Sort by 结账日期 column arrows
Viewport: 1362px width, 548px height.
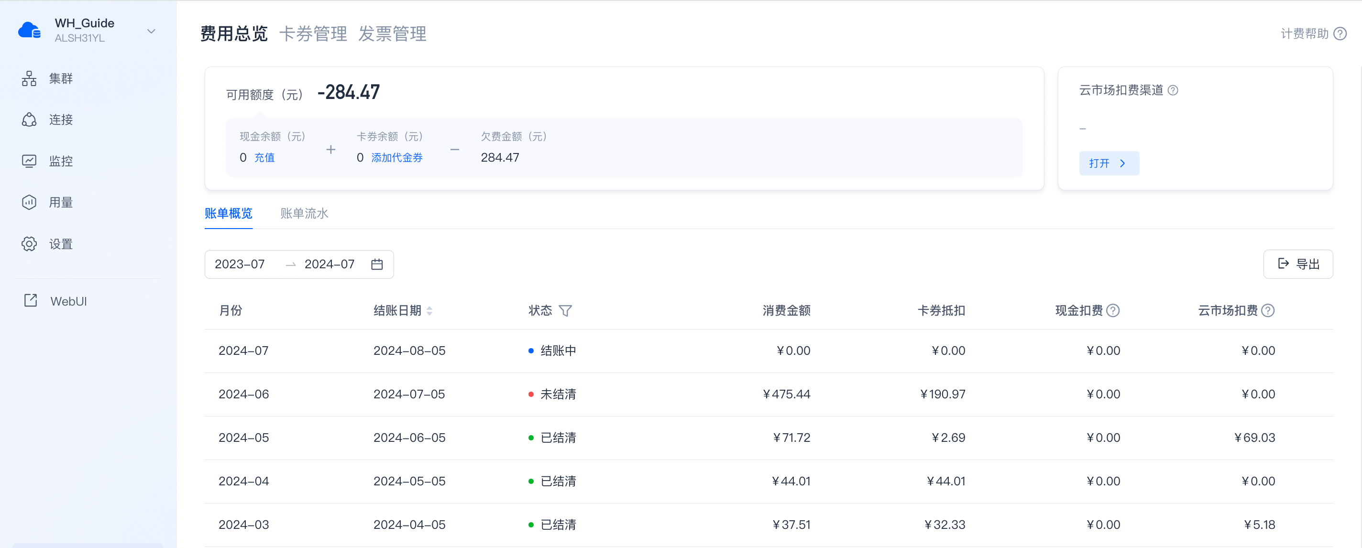click(429, 311)
